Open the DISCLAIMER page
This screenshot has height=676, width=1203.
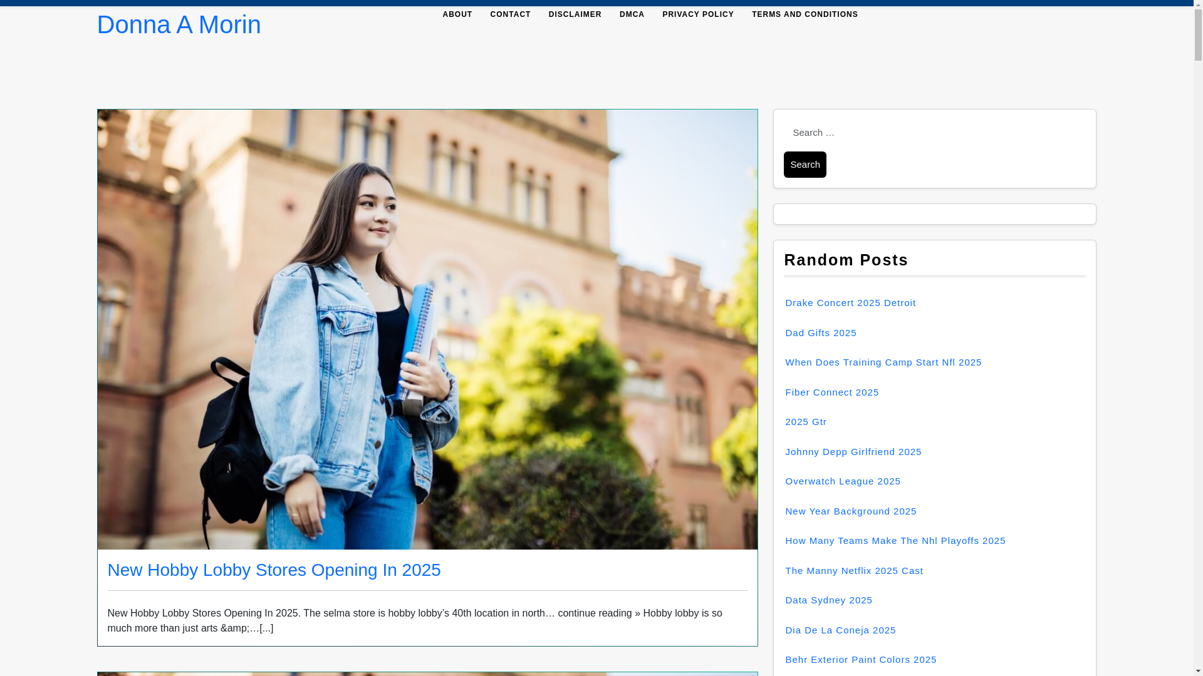click(x=575, y=14)
